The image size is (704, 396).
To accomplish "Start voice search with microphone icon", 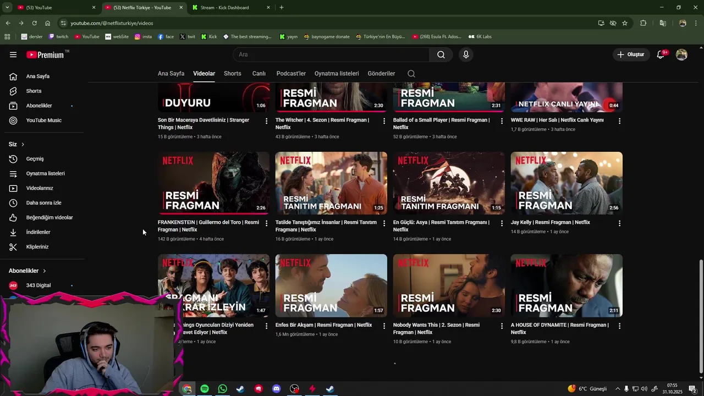I will tap(466, 54).
